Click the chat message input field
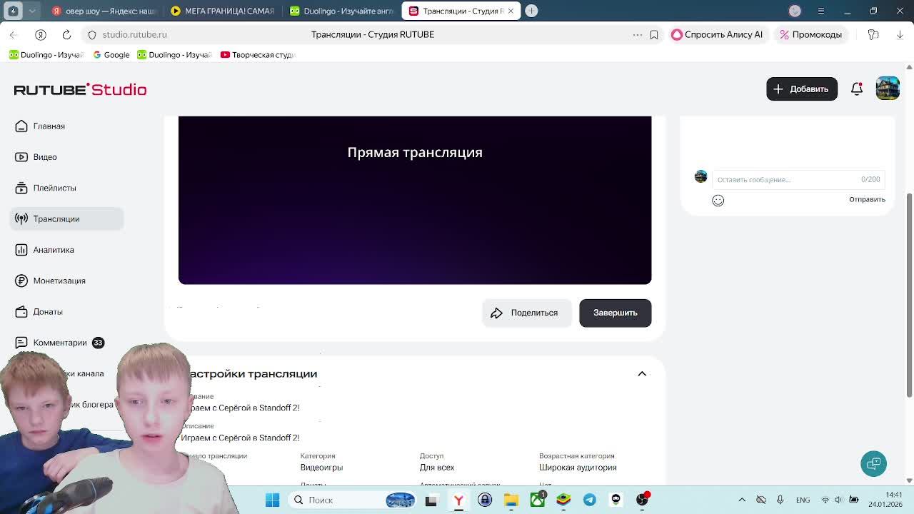This screenshot has height=514, width=914. [798, 179]
